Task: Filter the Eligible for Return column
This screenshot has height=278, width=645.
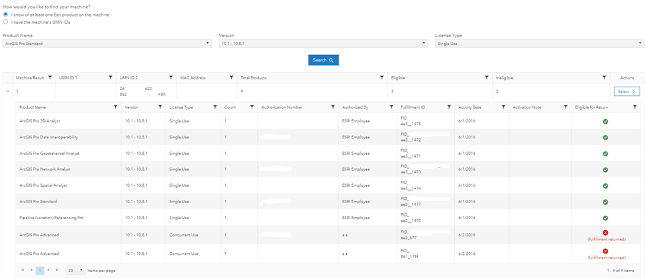Action: pos(634,107)
